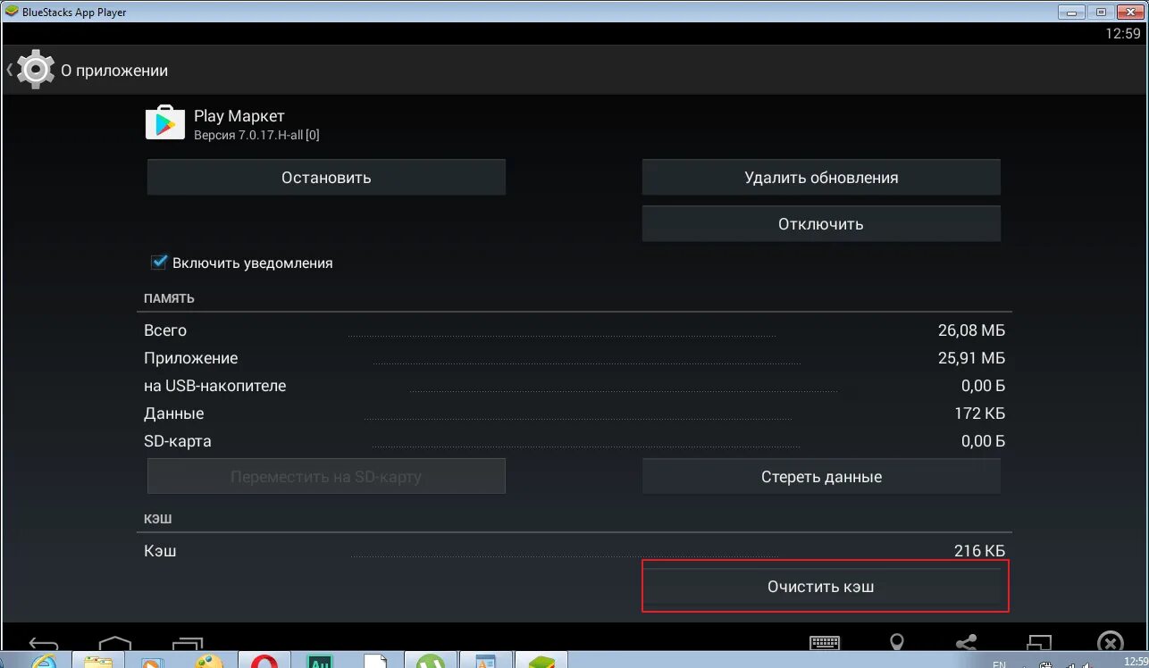The width and height of the screenshot is (1149, 668).
Task: Tap the Android back navigation icon
Action: pyautogui.click(x=44, y=643)
